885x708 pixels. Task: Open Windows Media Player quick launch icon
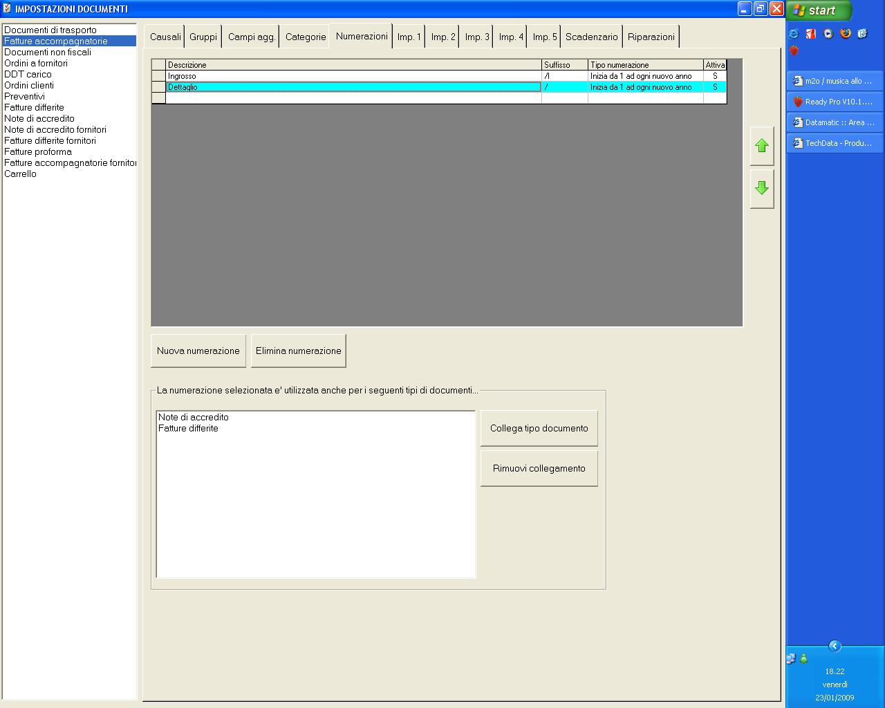(x=828, y=33)
